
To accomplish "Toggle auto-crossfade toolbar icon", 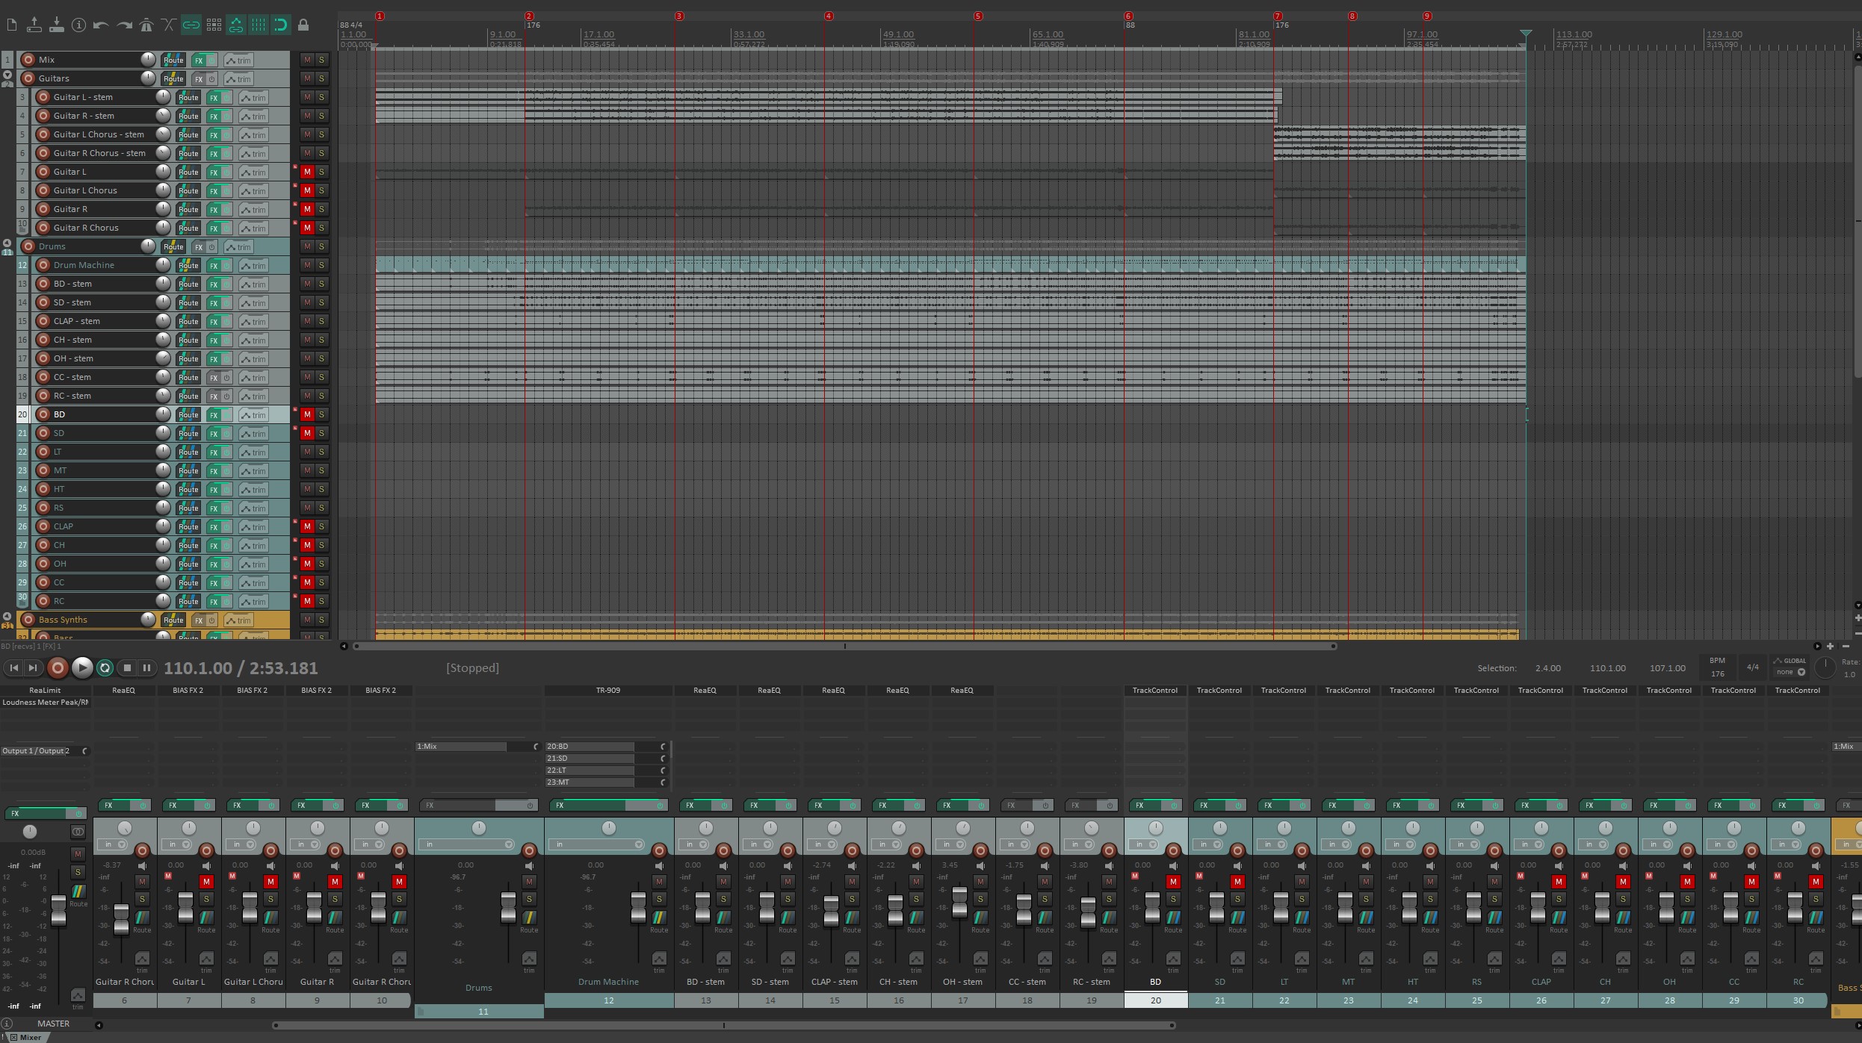I will (x=169, y=25).
